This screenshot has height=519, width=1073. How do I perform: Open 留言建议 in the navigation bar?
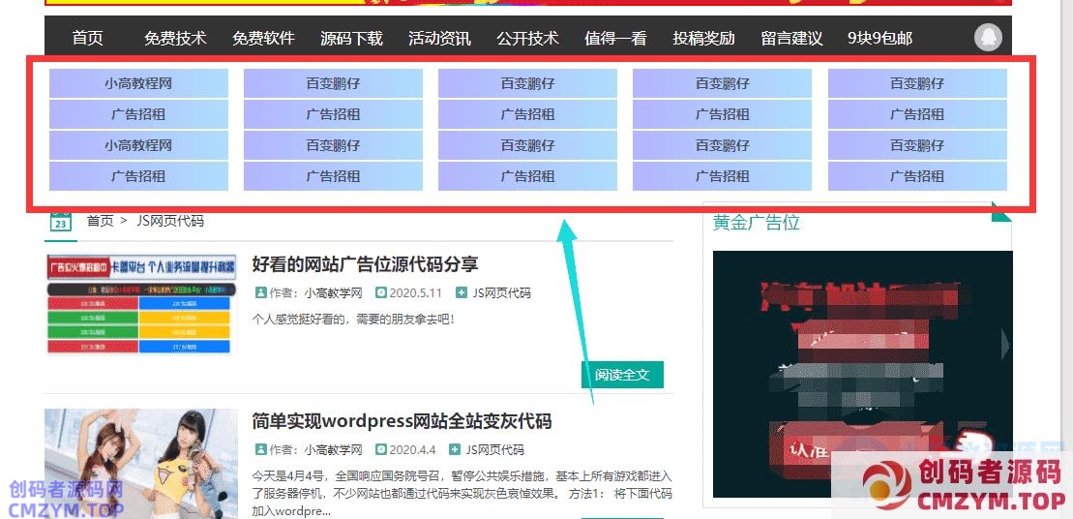(x=791, y=38)
